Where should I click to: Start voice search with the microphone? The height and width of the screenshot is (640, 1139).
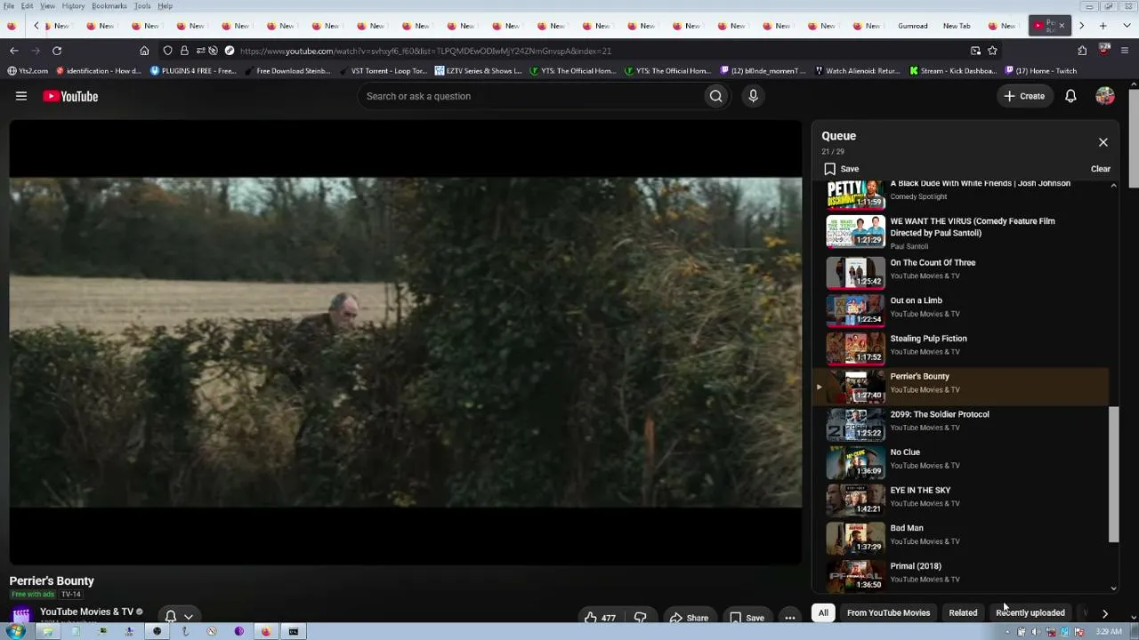pos(753,96)
